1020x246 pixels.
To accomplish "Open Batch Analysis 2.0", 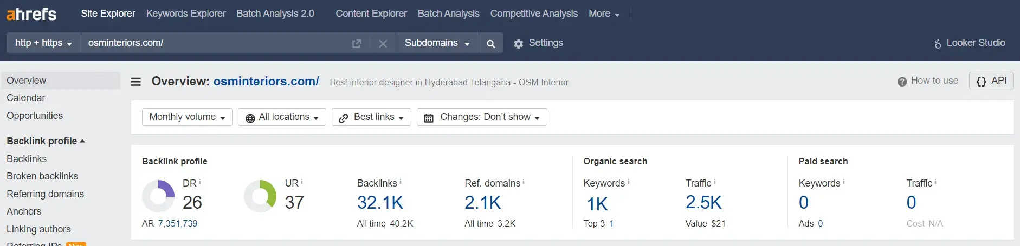I will pos(275,14).
